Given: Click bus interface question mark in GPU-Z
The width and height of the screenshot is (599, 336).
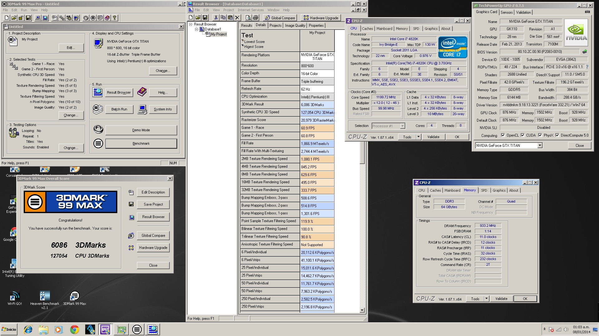Looking at the screenshot, I should click(587, 67).
